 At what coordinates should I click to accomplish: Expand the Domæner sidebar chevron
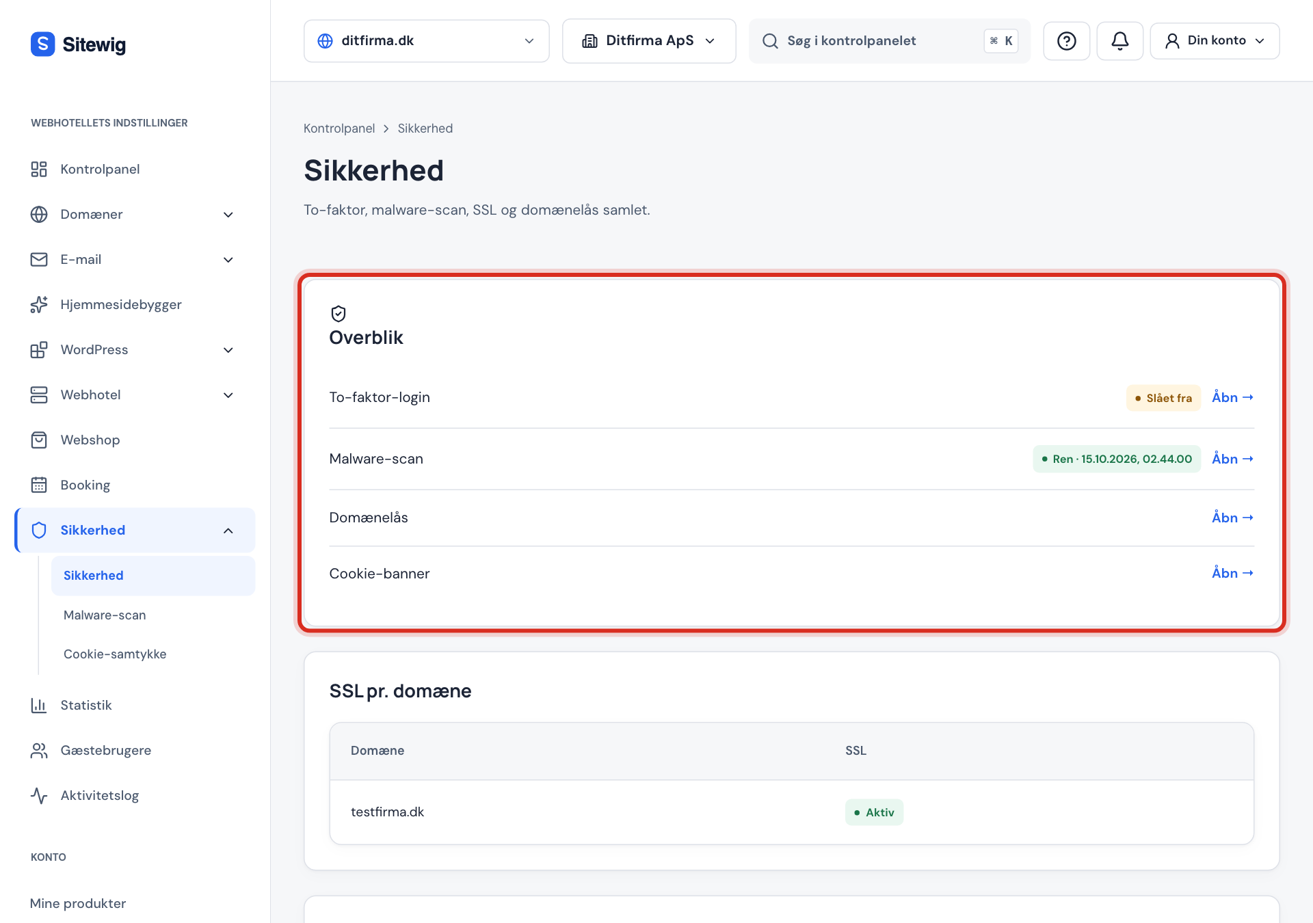pyautogui.click(x=228, y=215)
